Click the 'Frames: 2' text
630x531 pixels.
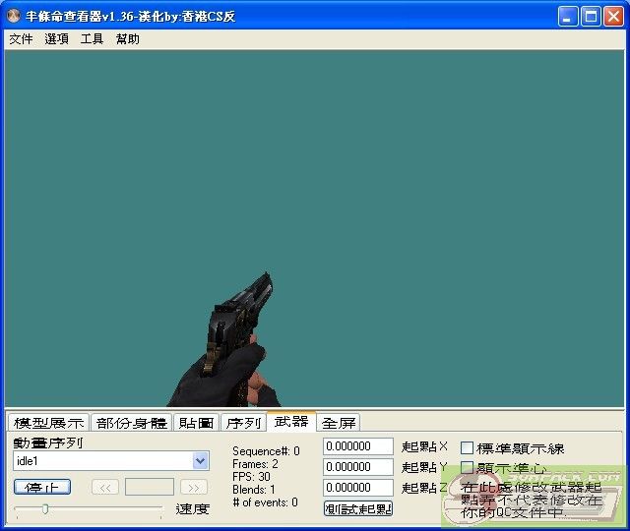[x=255, y=464]
